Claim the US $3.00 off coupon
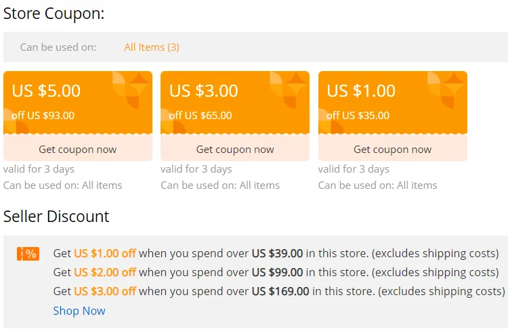This screenshot has width=508, height=331. point(235,150)
